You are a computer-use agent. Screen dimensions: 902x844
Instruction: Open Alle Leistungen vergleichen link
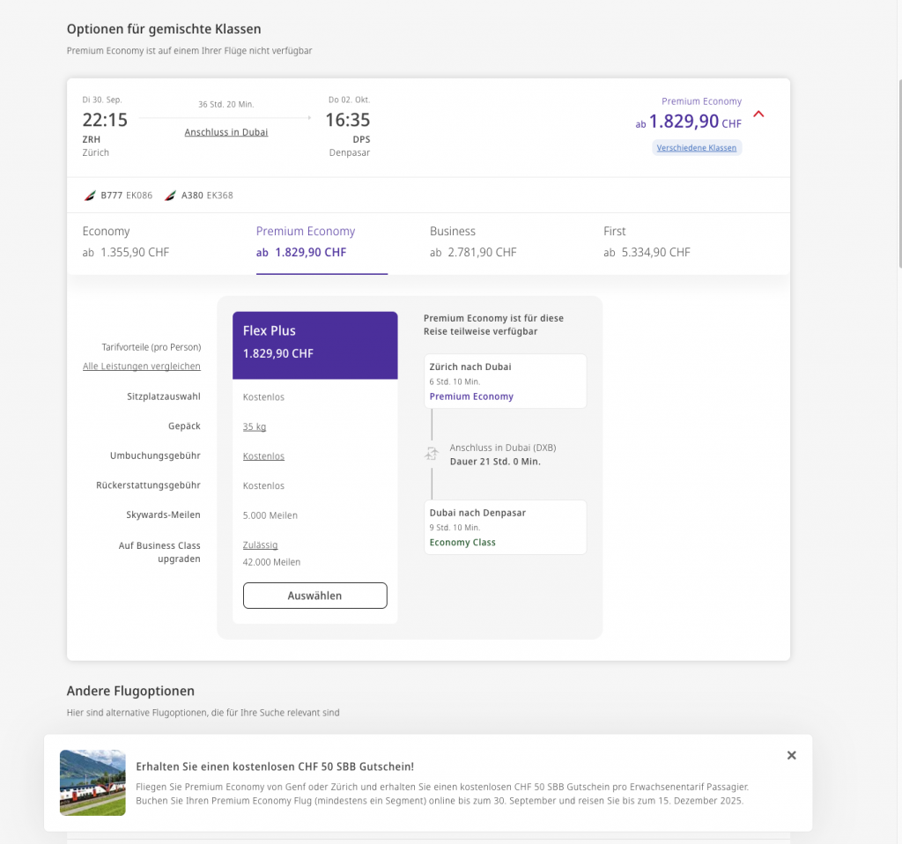pos(142,366)
